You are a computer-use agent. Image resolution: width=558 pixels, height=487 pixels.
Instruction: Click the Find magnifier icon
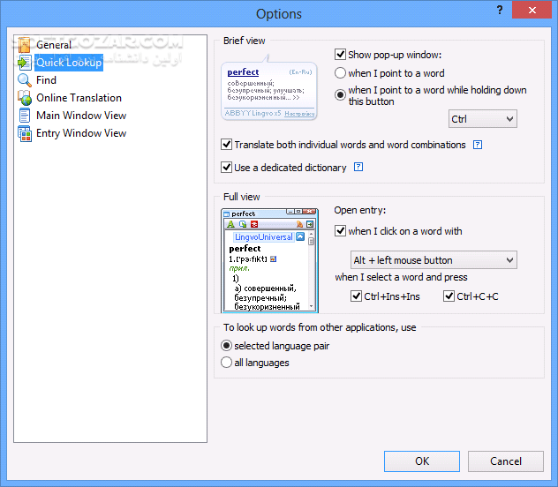pyautogui.click(x=24, y=80)
